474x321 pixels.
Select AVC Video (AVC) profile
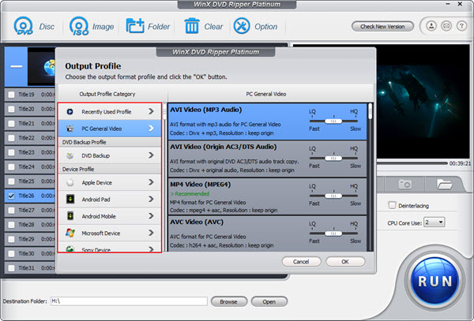tap(267, 233)
